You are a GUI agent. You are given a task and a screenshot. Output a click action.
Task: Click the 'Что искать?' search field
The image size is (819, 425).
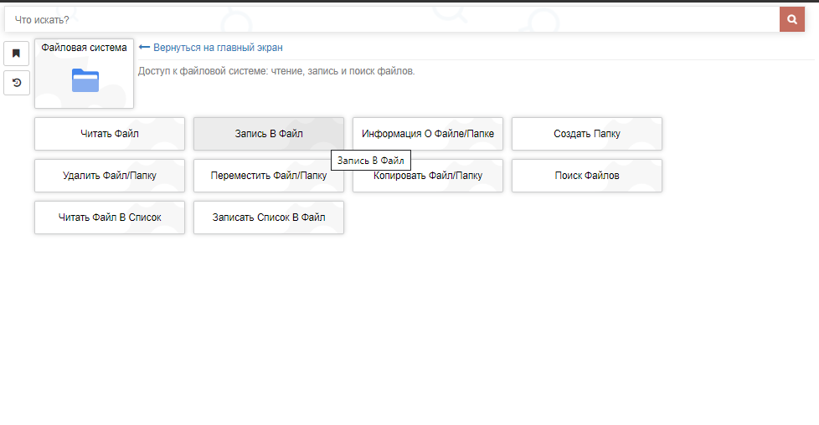click(391, 19)
